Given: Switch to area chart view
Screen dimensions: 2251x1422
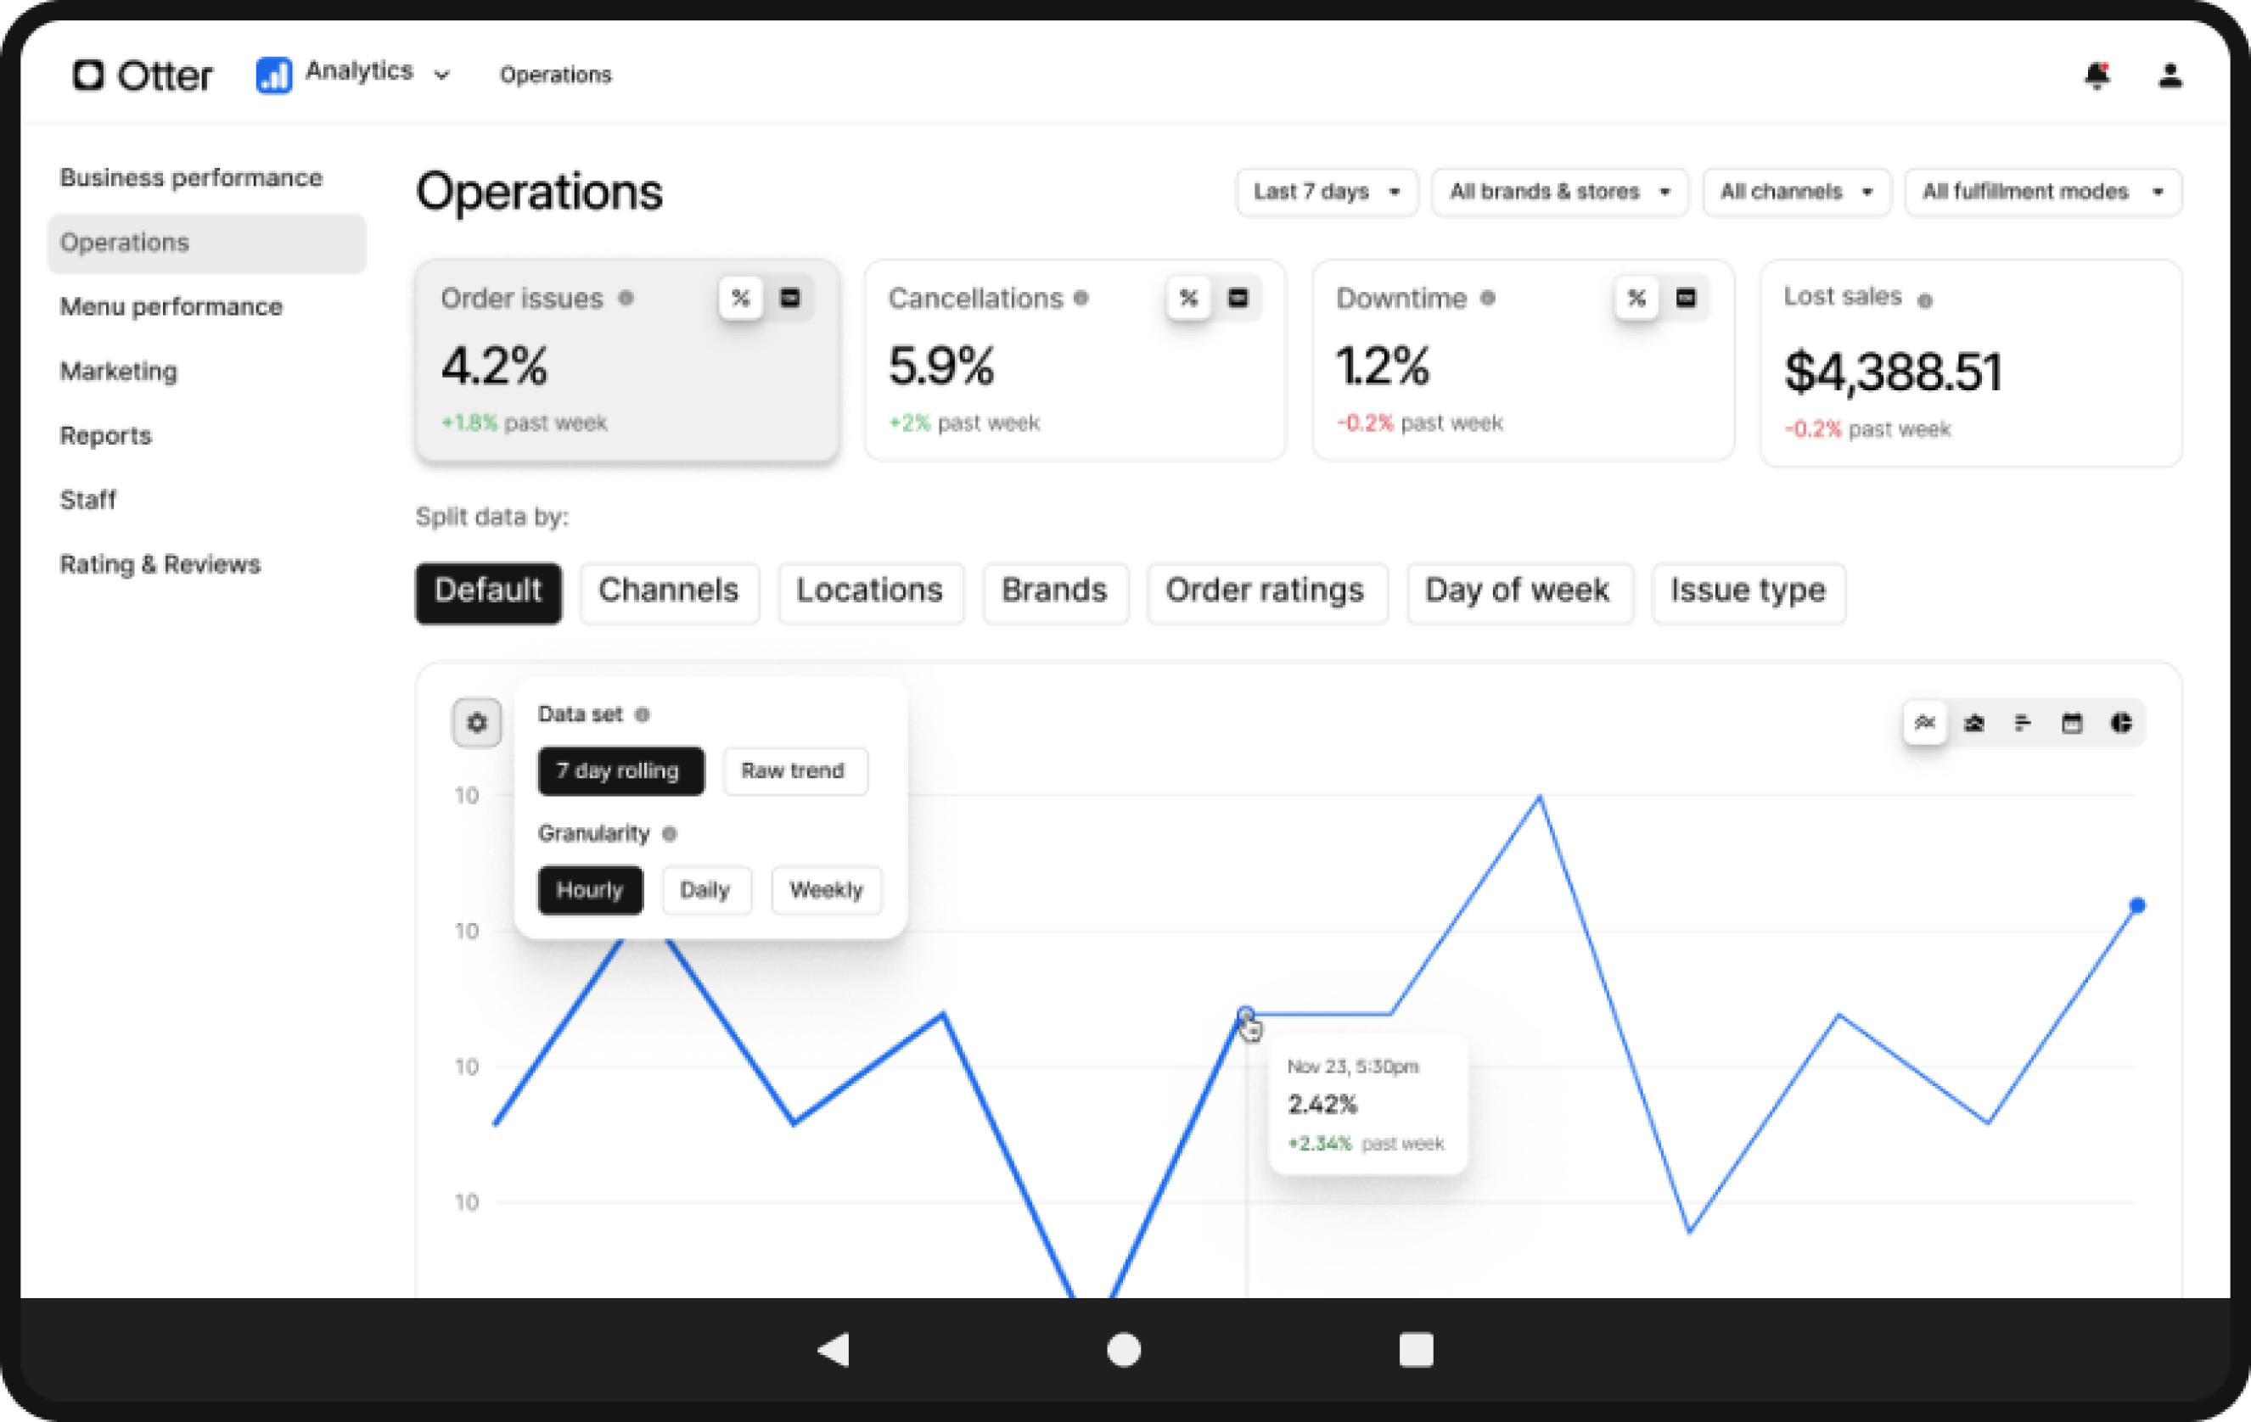Looking at the screenshot, I should (x=1973, y=722).
